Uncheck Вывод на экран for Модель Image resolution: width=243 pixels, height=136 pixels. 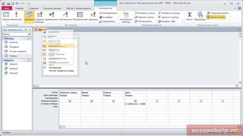tap(114, 101)
